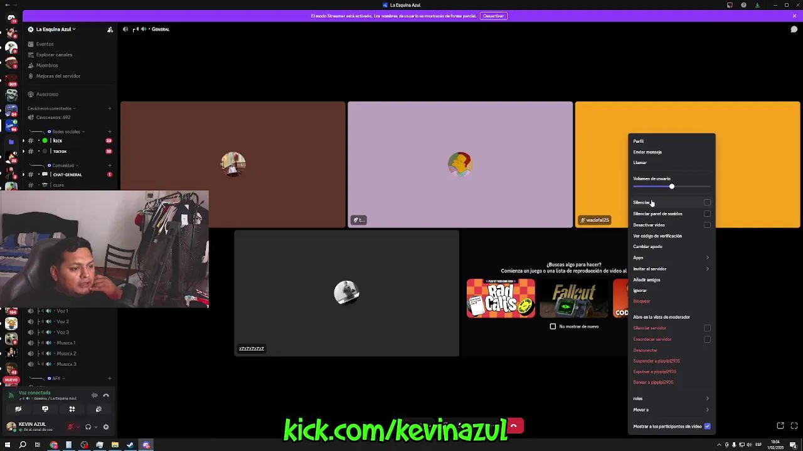Open the Windows Start menu

(x=7, y=445)
